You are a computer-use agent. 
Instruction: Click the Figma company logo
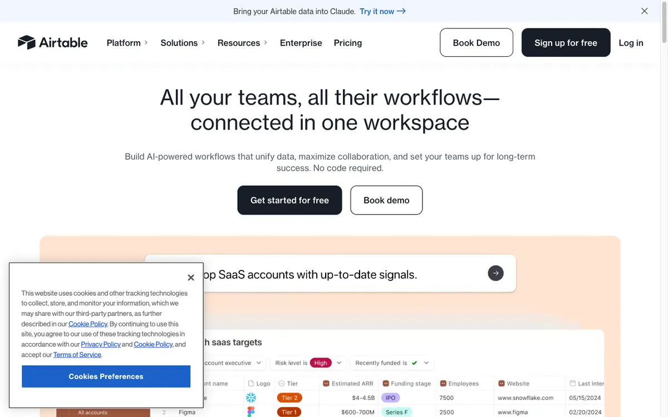pos(251,412)
